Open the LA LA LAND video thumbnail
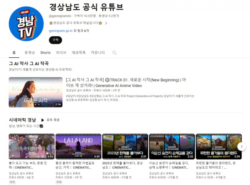This screenshot has height=185, width=250. [x=79, y=146]
